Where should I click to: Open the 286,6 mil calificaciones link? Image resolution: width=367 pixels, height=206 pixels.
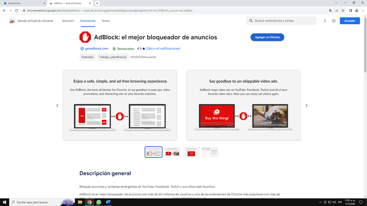[163, 49]
